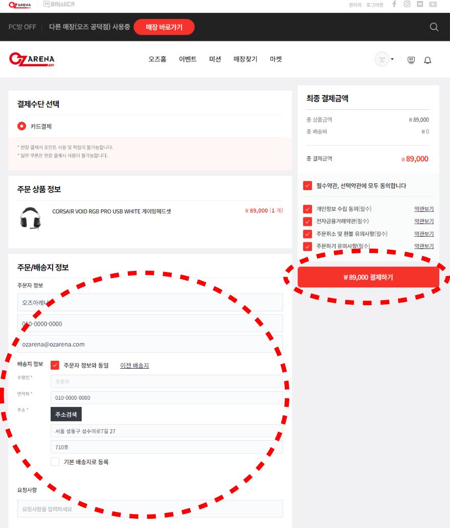
Task: Select the 카드결제 radio button
Action: coord(21,126)
